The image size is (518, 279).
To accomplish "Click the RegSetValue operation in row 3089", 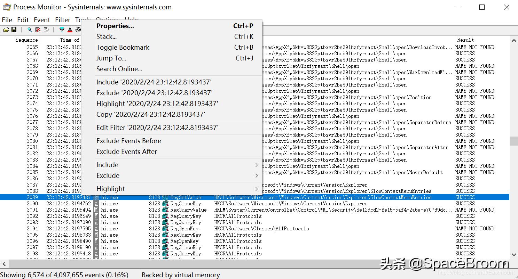I will [x=186, y=197].
